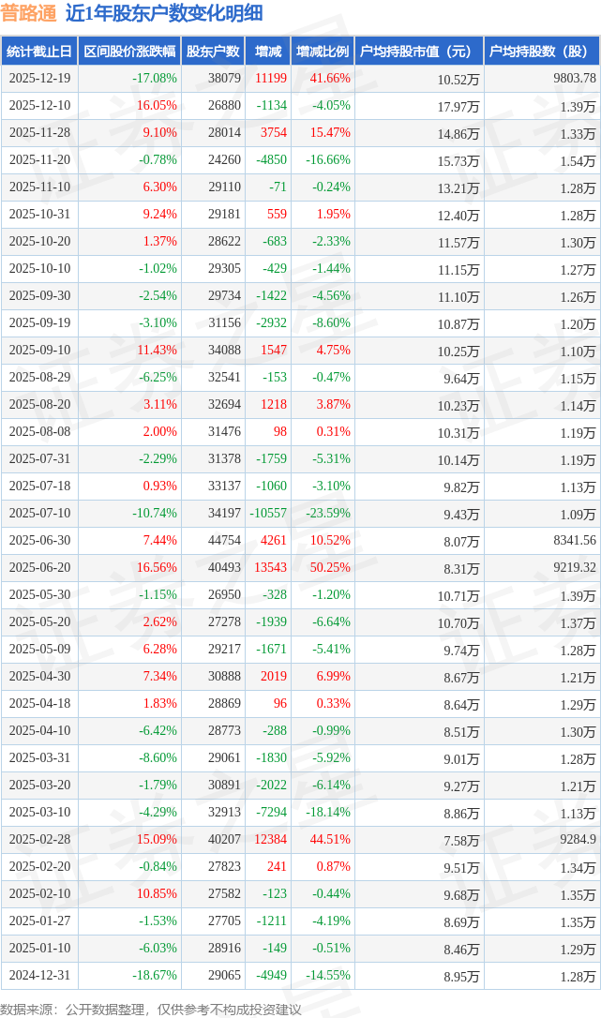The image size is (601, 1018).
Task: Select the 2025-02-28 date cell
Action: coord(39,840)
